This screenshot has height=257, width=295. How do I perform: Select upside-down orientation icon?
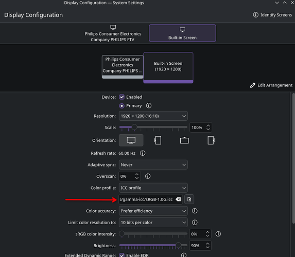pos(184,140)
